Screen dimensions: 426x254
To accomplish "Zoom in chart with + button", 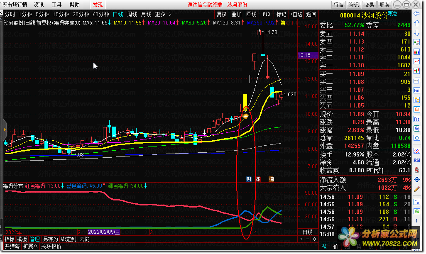I will [x=301, y=239].
